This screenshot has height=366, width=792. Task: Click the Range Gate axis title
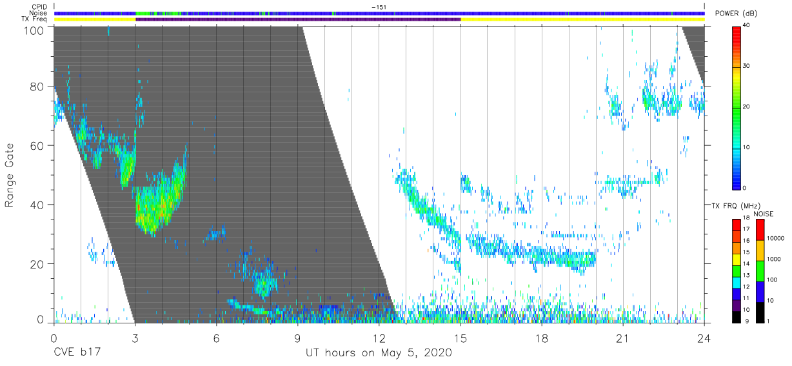10,175
